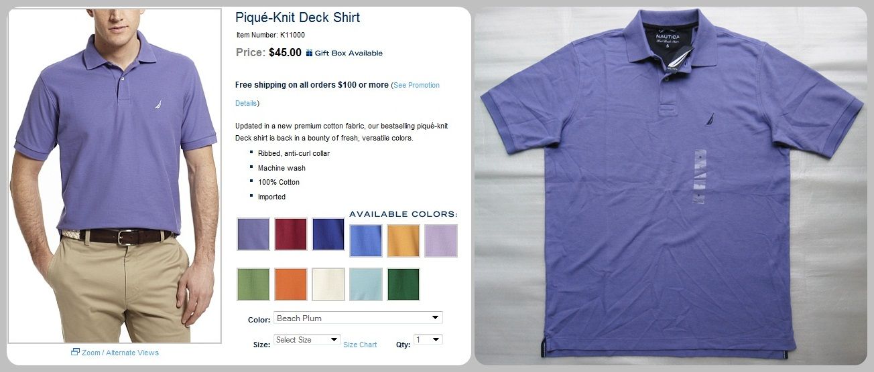Select the light lavender color swatch
The image size is (874, 372).
tap(441, 241)
